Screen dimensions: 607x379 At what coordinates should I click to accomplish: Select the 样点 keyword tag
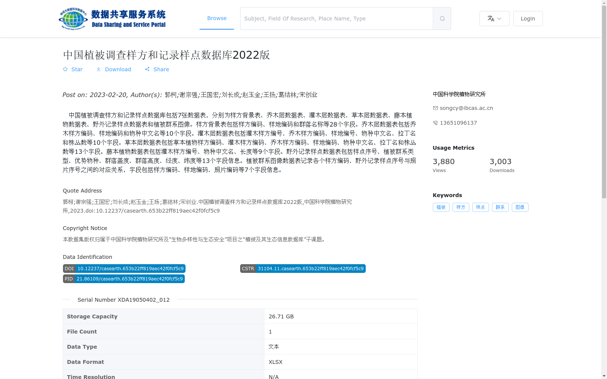point(481,207)
